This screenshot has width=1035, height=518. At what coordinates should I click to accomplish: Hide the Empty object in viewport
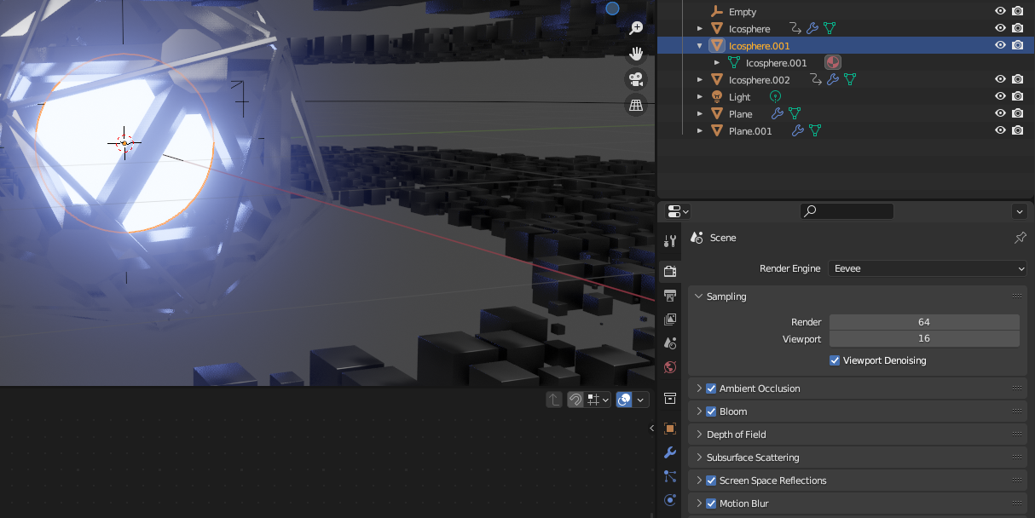point(1001,11)
